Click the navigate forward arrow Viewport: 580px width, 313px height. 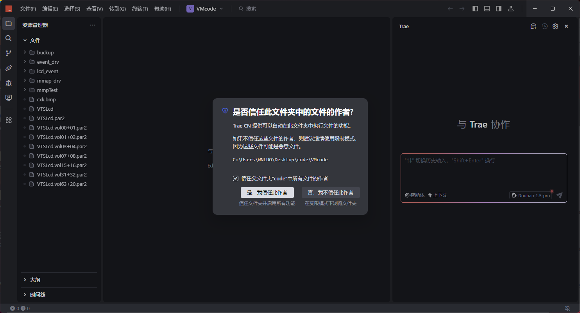pyautogui.click(x=462, y=9)
